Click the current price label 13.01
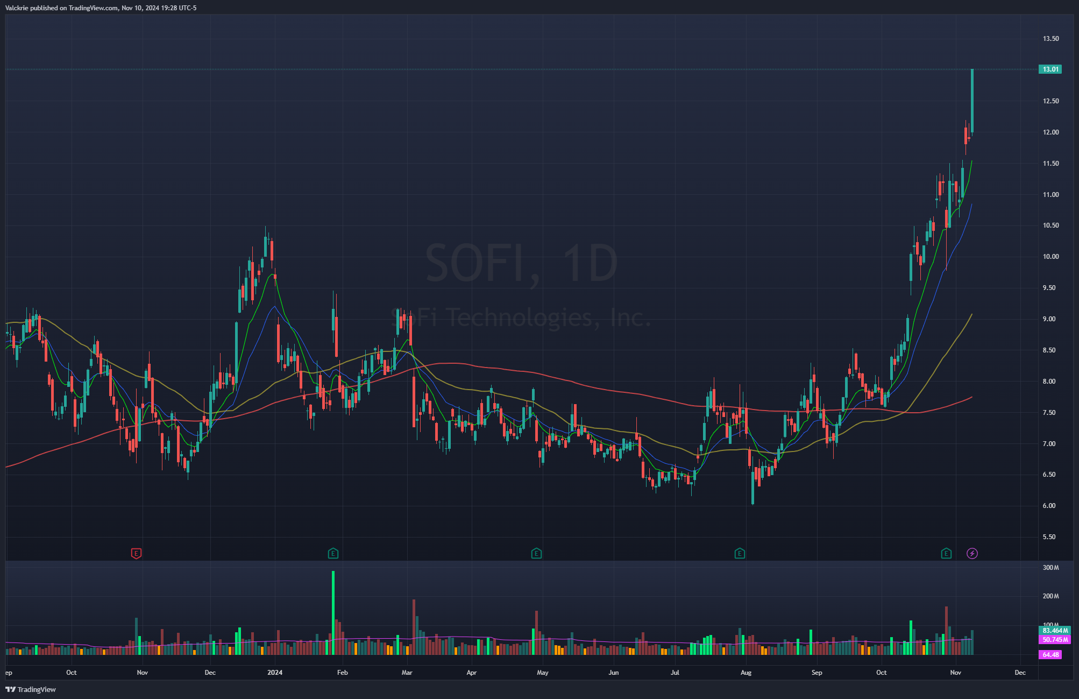The height and width of the screenshot is (699, 1079). click(x=1050, y=69)
